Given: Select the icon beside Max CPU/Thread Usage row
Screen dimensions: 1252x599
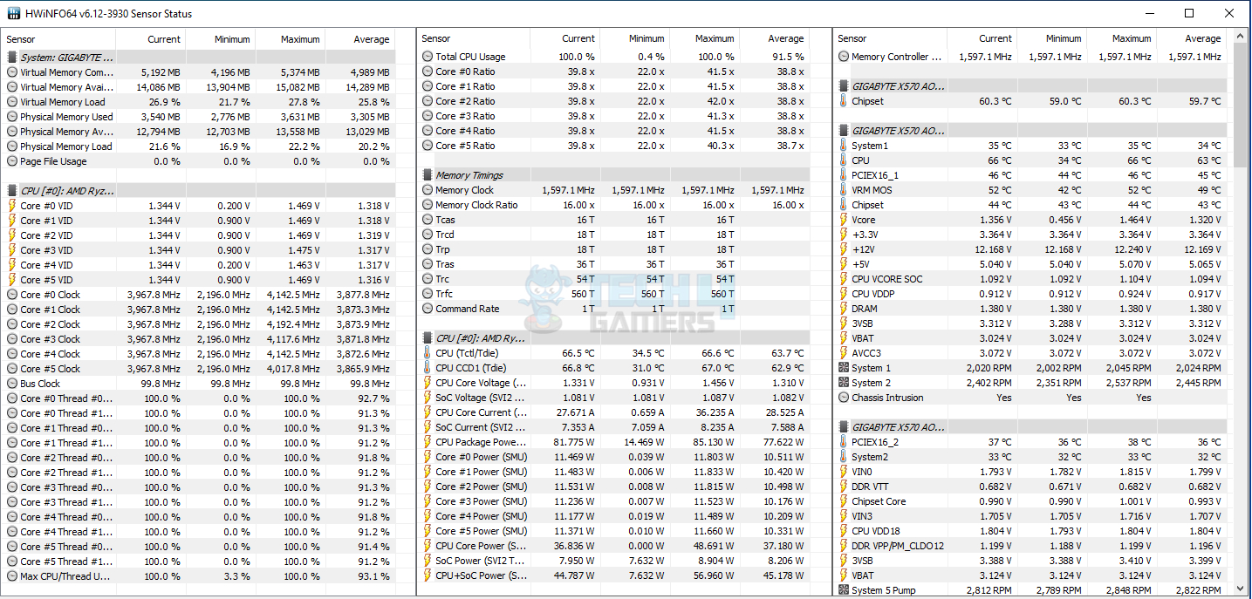Looking at the screenshot, I should [12, 576].
